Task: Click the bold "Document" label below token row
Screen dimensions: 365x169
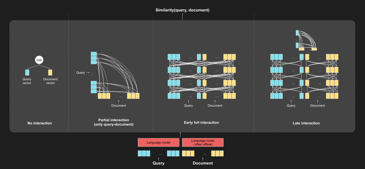Action: [x=203, y=163]
